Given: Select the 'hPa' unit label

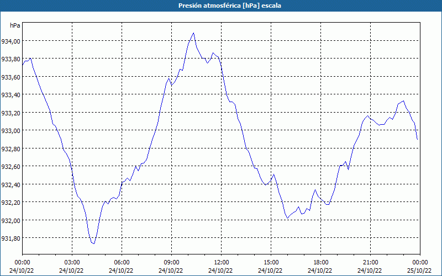Looking at the screenshot, I should point(15,25).
